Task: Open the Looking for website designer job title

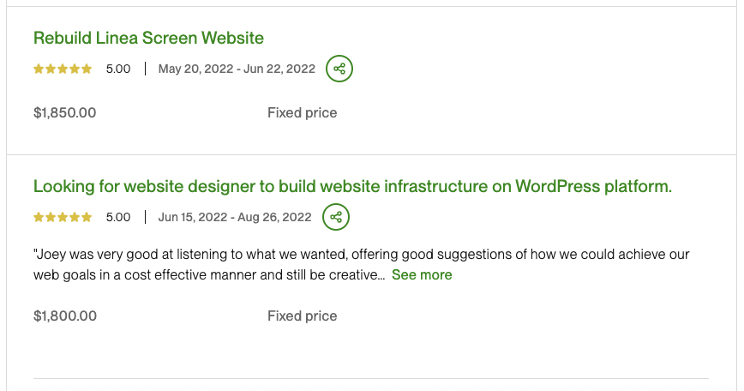Action: coord(352,186)
